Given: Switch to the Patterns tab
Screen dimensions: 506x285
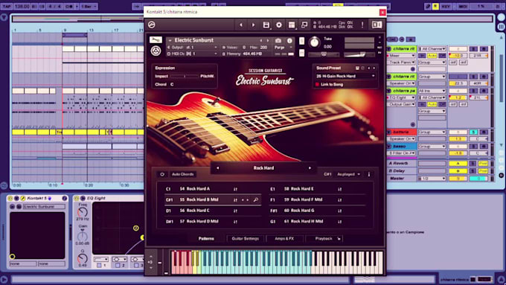Looking at the screenshot, I should [x=206, y=239].
